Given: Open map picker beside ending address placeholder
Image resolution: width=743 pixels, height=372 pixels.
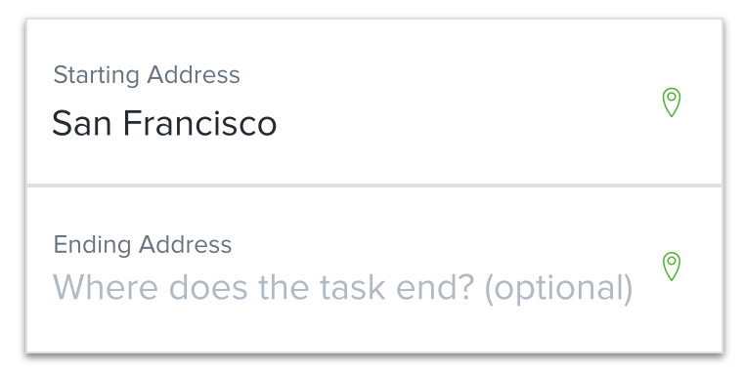Looking at the screenshot, I should click(x=671, y=267).
